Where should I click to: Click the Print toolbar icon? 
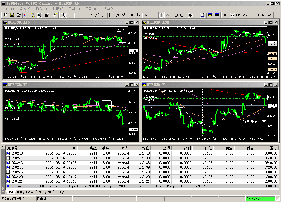point(18,15)
